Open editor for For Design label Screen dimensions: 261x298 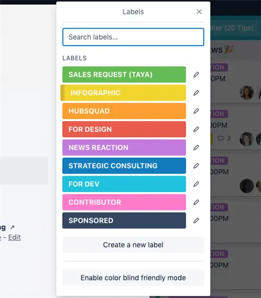pyautogui.click(x=196, y=129)
